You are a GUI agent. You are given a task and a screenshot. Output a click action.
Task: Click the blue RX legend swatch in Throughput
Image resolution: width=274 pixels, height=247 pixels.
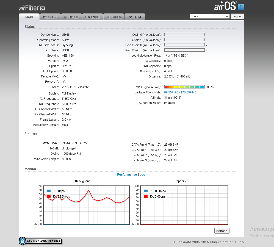click(x=49, y=191)
